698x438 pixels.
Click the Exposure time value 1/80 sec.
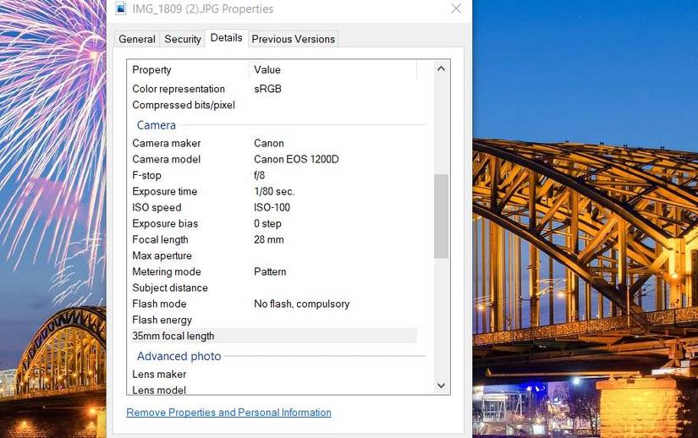pyautogui.click(x=274, y=191)
